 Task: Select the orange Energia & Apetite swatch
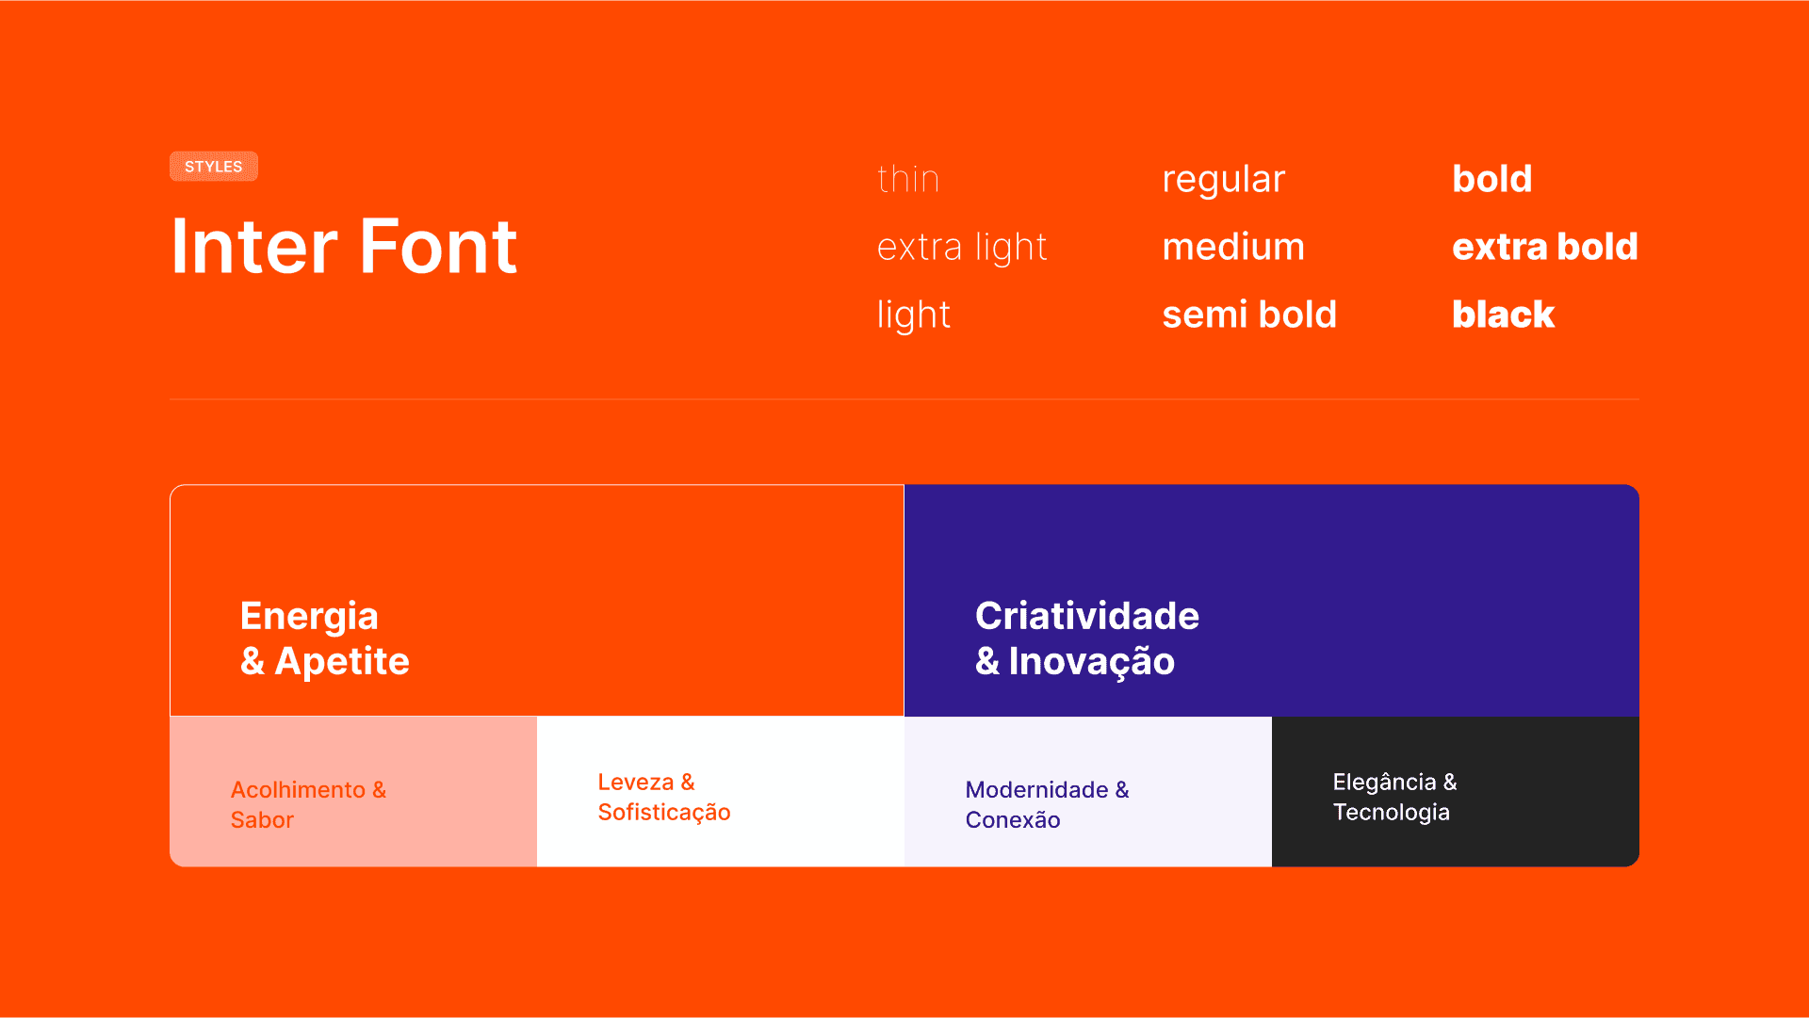click(x=537, y=601)
